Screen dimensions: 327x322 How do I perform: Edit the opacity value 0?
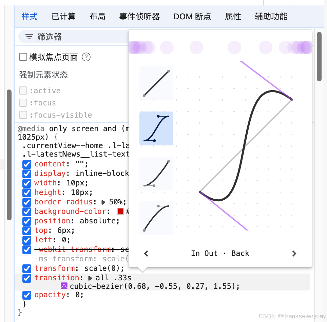(77, 295)
